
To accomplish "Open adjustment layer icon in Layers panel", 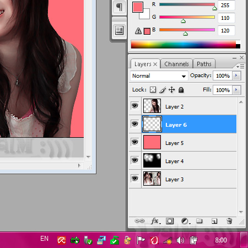I will (x=185, y=221).
